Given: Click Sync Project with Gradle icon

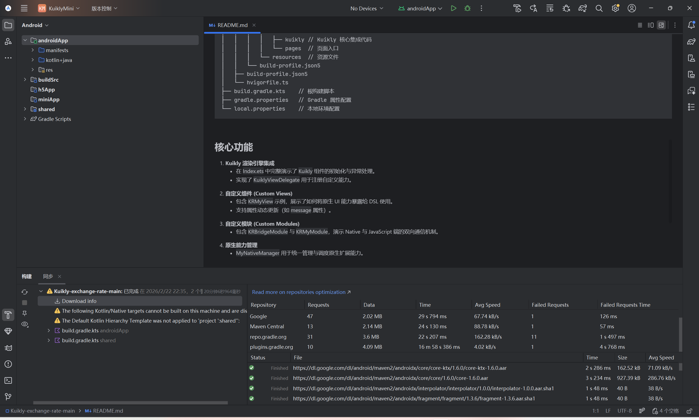Looking at the screenshot, I should (582, 8).
